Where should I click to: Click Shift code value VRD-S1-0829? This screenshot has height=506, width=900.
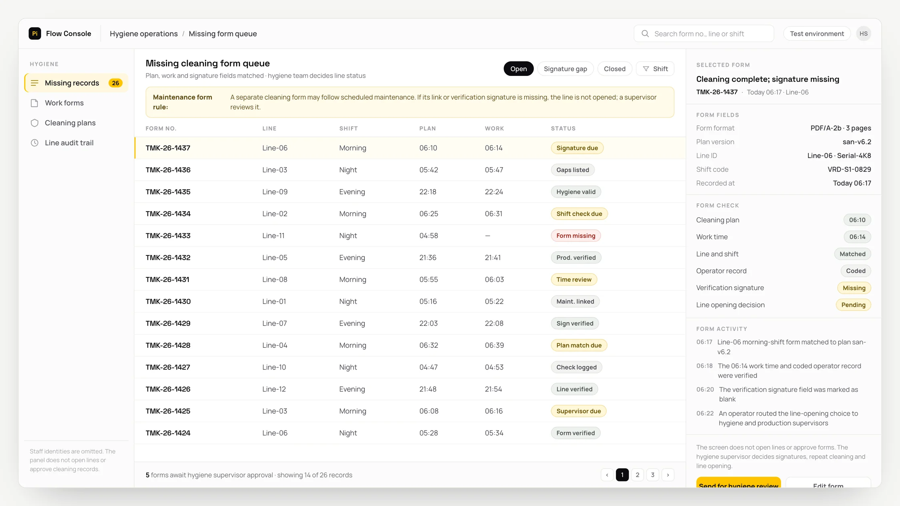849,169
